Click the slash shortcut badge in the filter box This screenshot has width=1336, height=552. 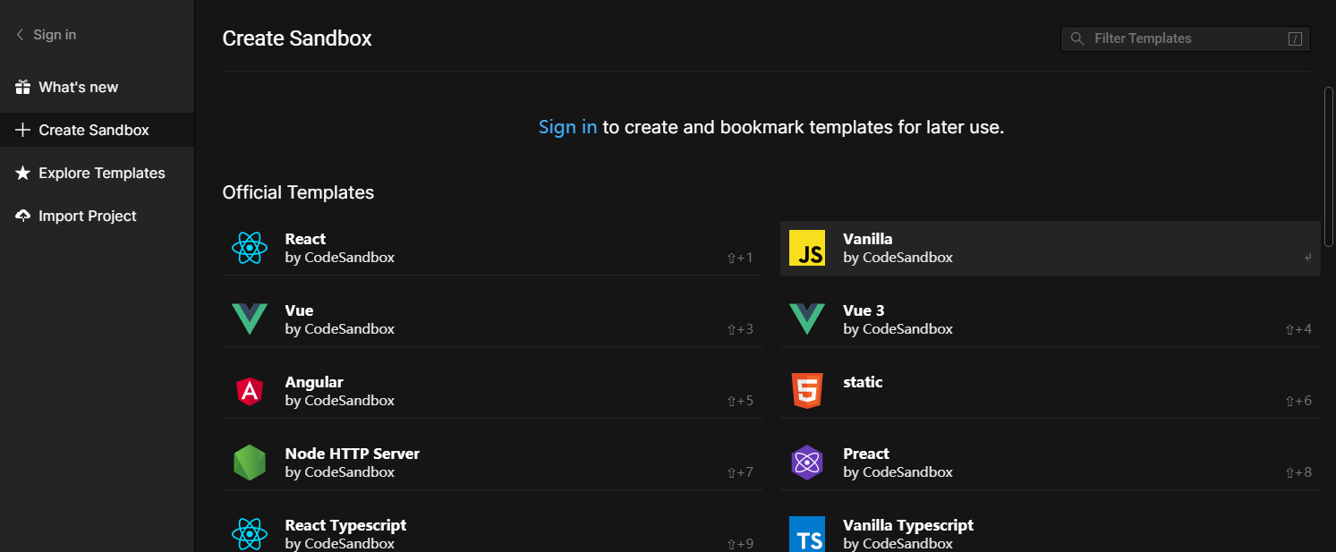1295,38
